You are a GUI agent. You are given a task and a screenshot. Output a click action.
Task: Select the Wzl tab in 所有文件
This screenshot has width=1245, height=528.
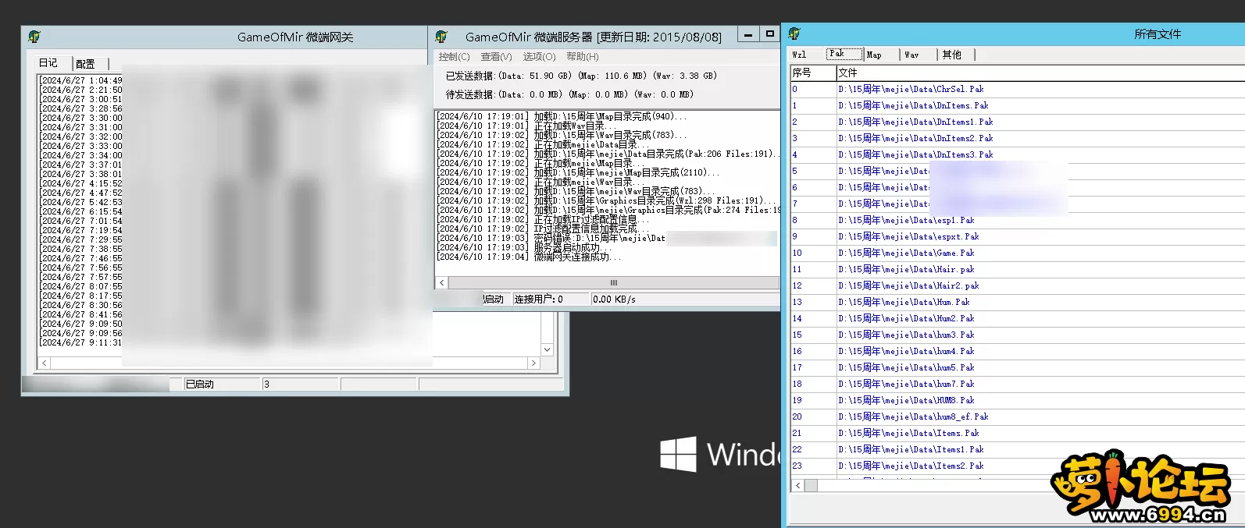pyautogui.click(x=800, y=55)
